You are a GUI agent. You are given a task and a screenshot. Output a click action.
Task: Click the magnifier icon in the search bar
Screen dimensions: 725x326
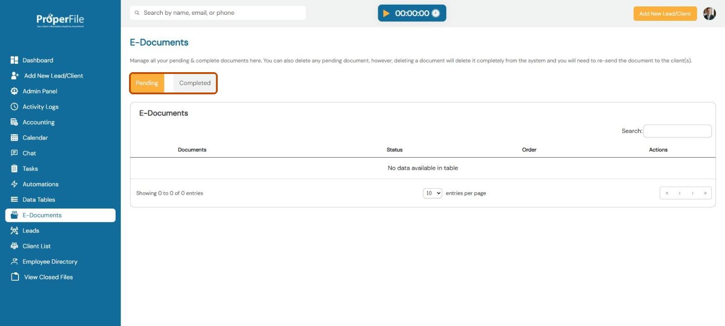click(x=137, y=13)
